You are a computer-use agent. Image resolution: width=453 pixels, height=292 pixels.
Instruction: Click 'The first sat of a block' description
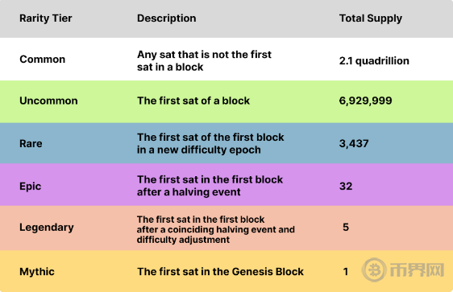coord(193,101)
